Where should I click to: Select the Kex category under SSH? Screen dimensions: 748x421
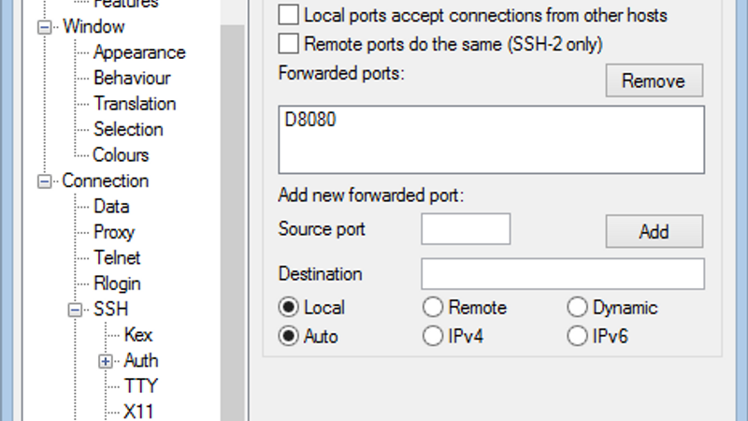pos(137,335)
